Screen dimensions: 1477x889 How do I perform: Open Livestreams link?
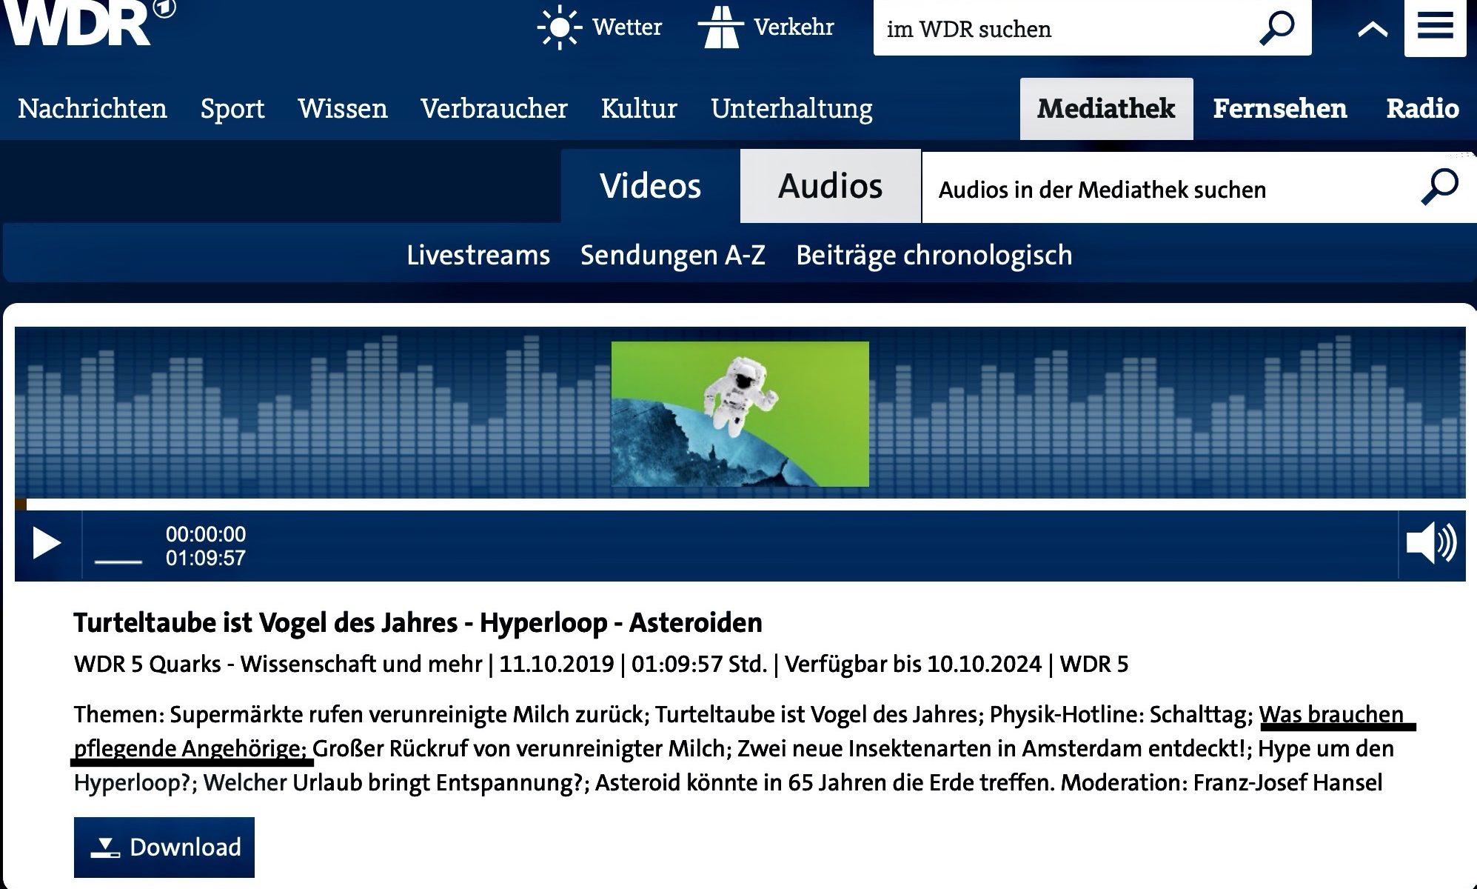point(478,255)
